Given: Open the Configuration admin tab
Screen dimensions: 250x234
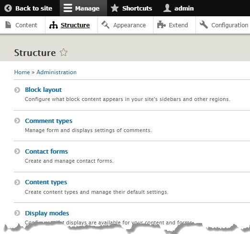Looking at the screenshot, I should coord(230,25).
